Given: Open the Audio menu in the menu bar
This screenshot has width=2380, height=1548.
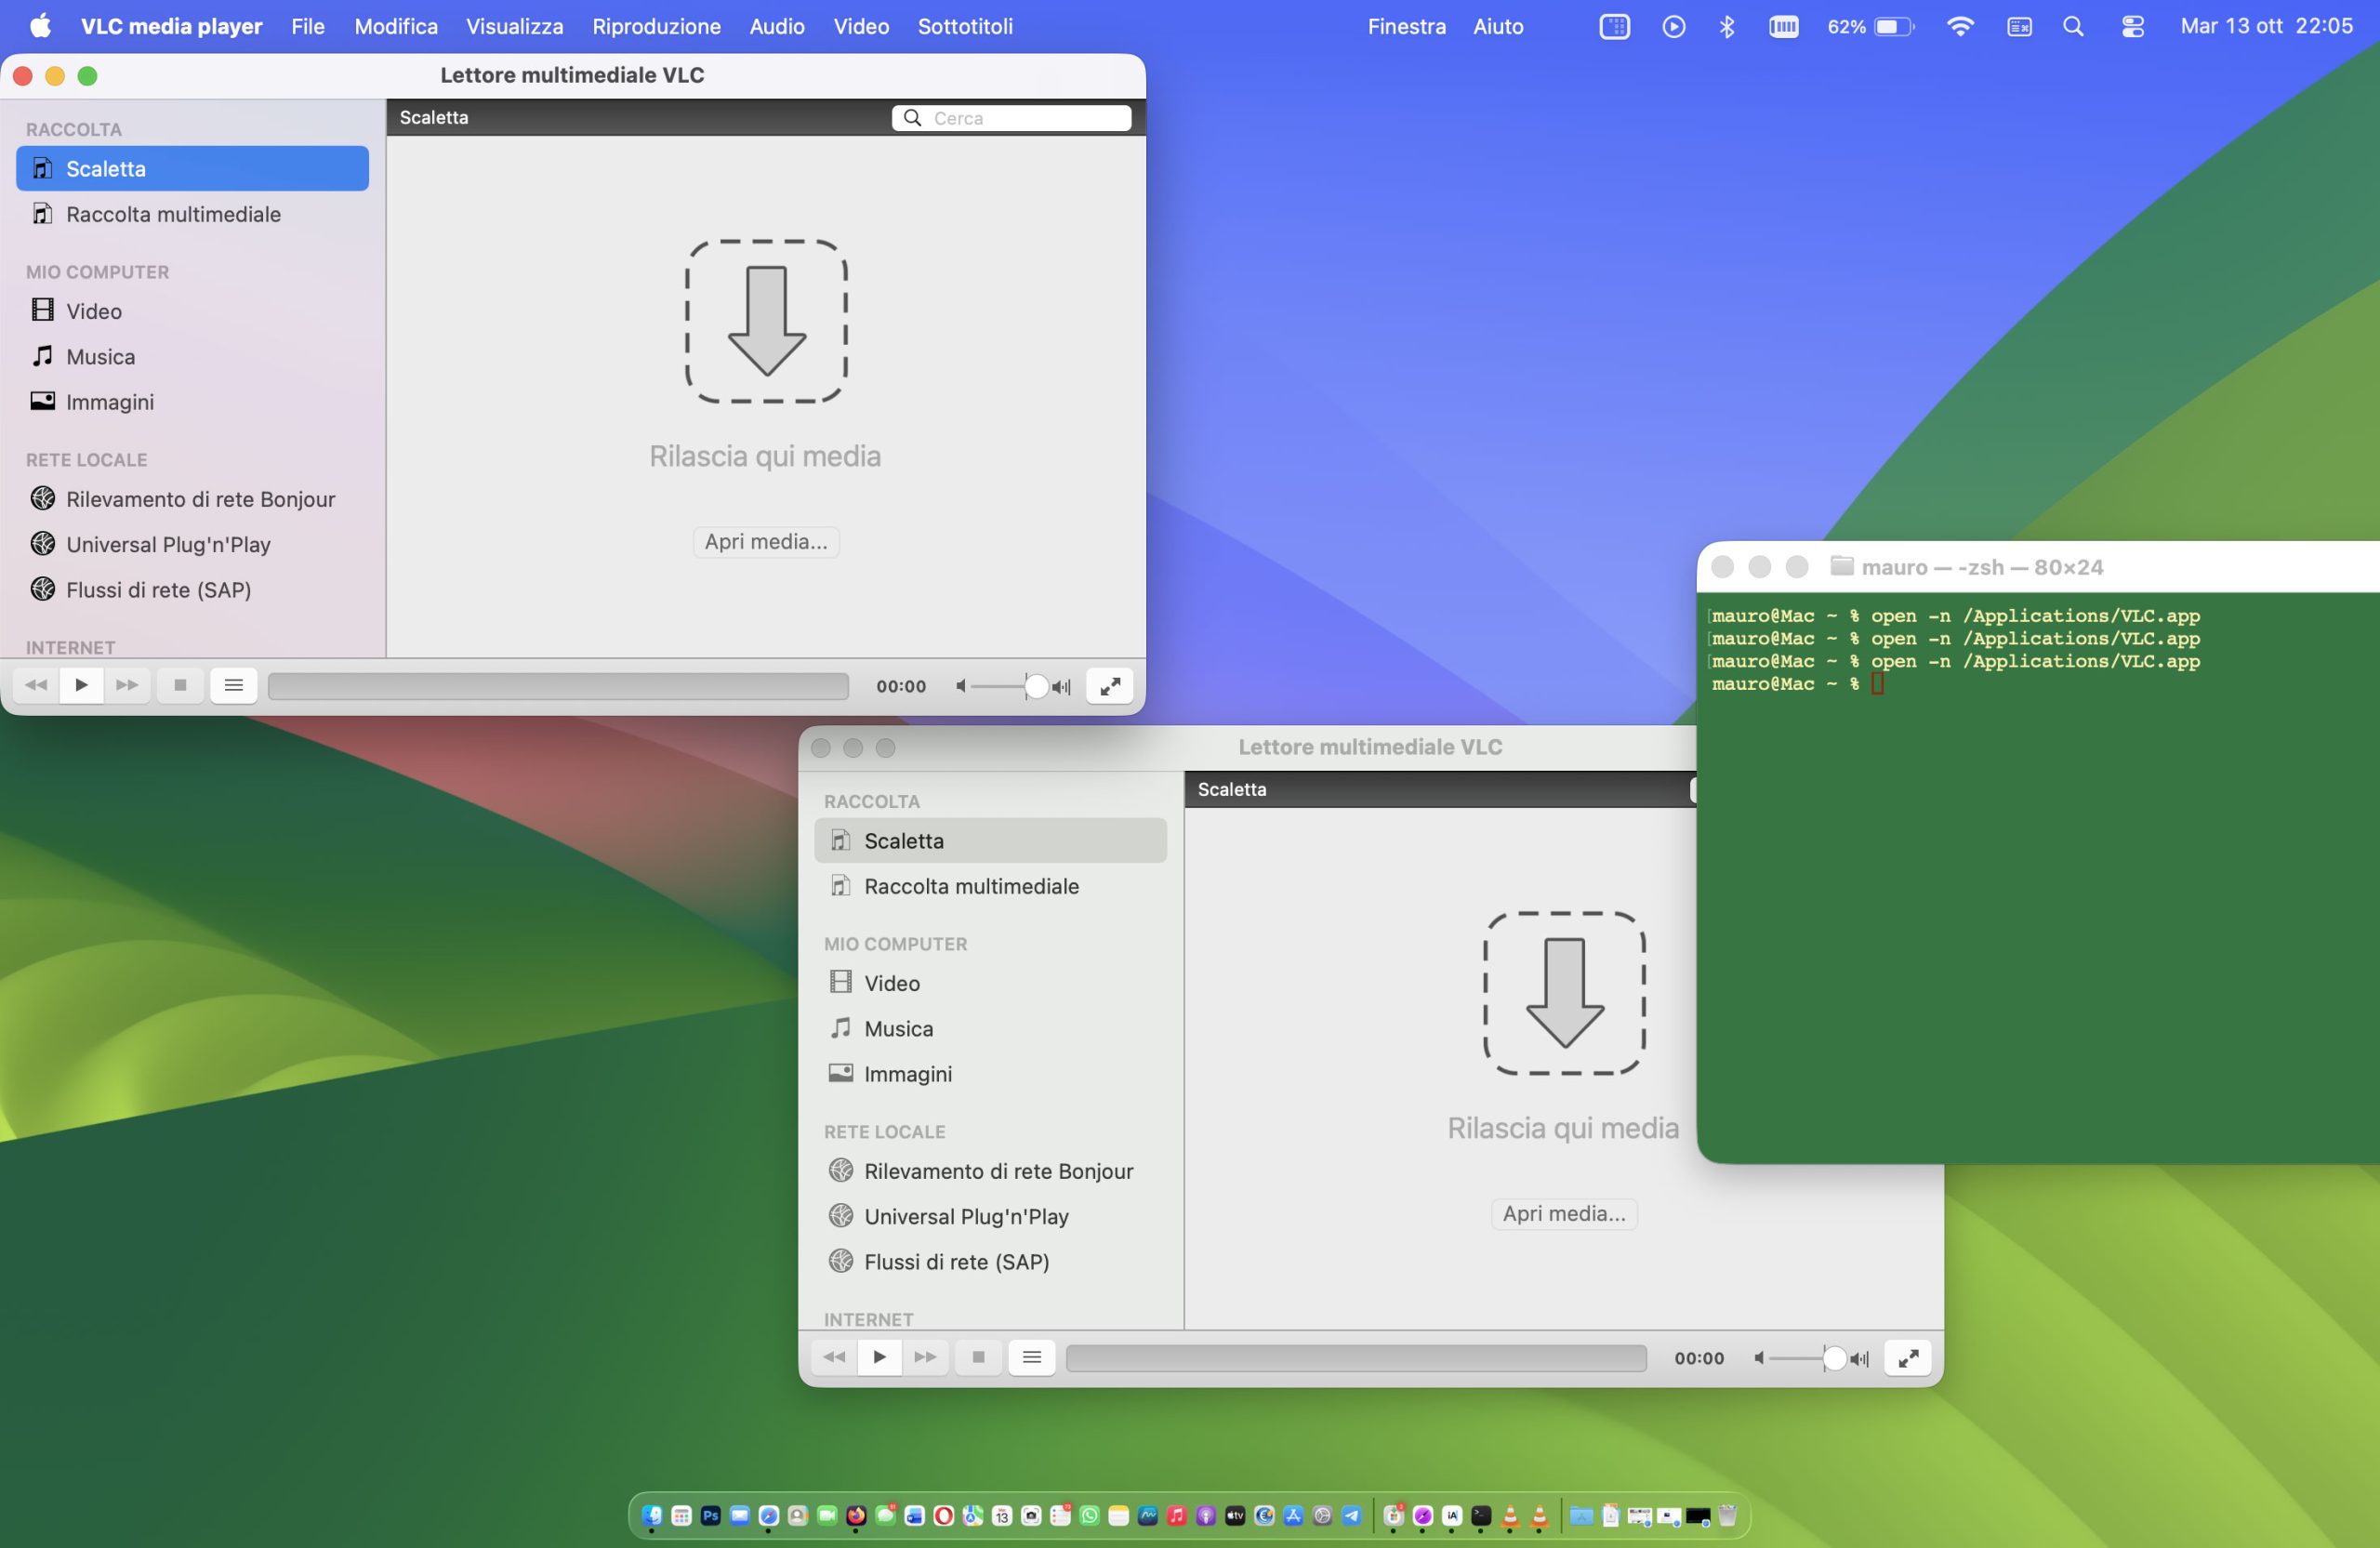Looking at the screenshot, I should (777, 27).
